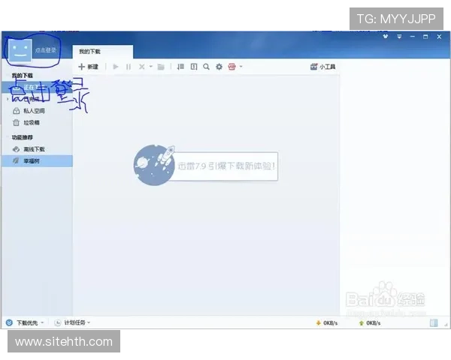
Task: Toggle the task detail panel icon
Action: (x=194, y=67)
